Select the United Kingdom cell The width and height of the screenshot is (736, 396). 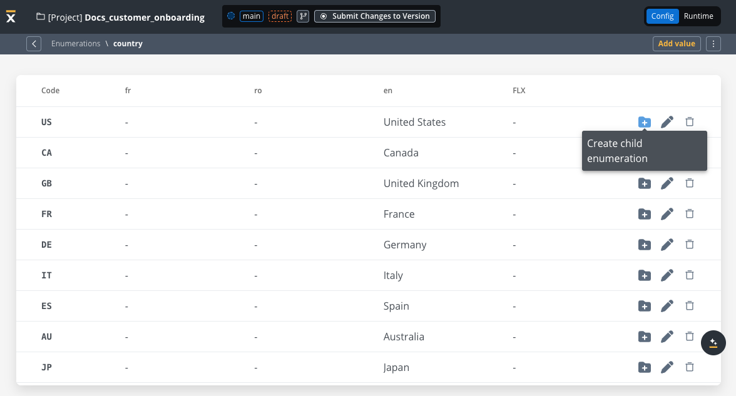tap(421, 183)
